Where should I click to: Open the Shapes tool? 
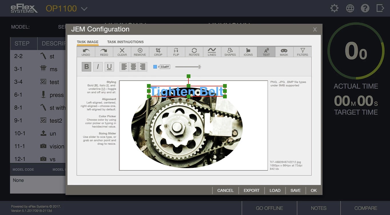point(230,52)
